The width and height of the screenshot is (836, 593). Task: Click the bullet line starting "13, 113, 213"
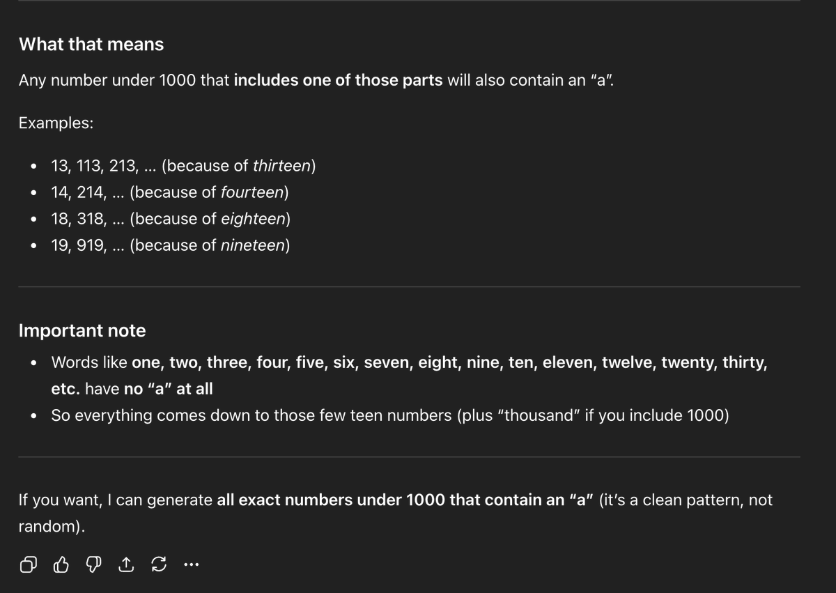183,166
